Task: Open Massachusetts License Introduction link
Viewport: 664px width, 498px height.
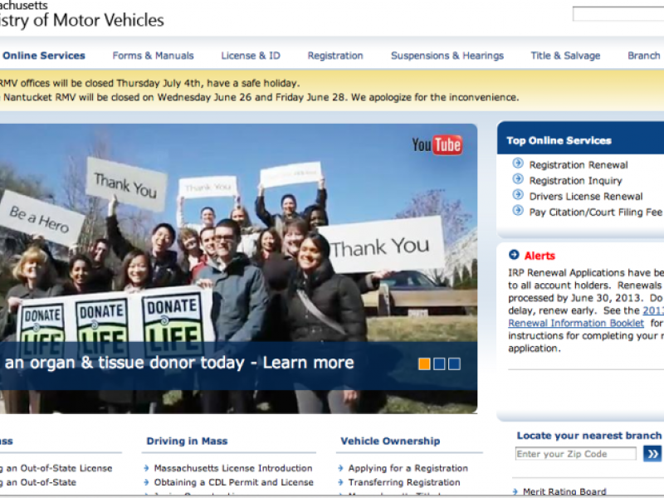Action: click(233, 468)
